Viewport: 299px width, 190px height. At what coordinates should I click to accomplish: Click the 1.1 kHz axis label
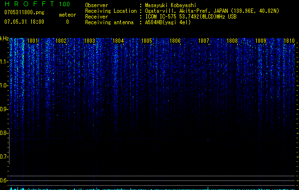pyautogui.click(x=3, y=62)
